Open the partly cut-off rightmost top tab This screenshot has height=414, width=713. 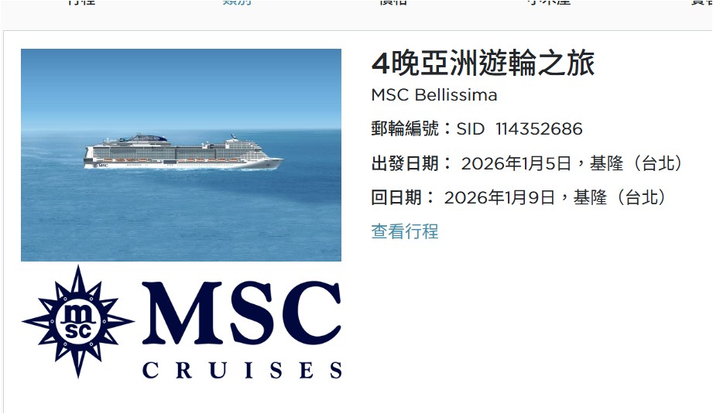tap(701, 2)
